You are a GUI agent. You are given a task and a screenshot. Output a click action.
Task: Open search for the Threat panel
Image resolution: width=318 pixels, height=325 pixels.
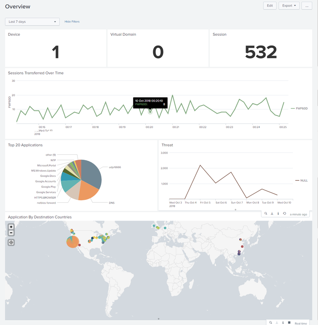coord(265,214)
